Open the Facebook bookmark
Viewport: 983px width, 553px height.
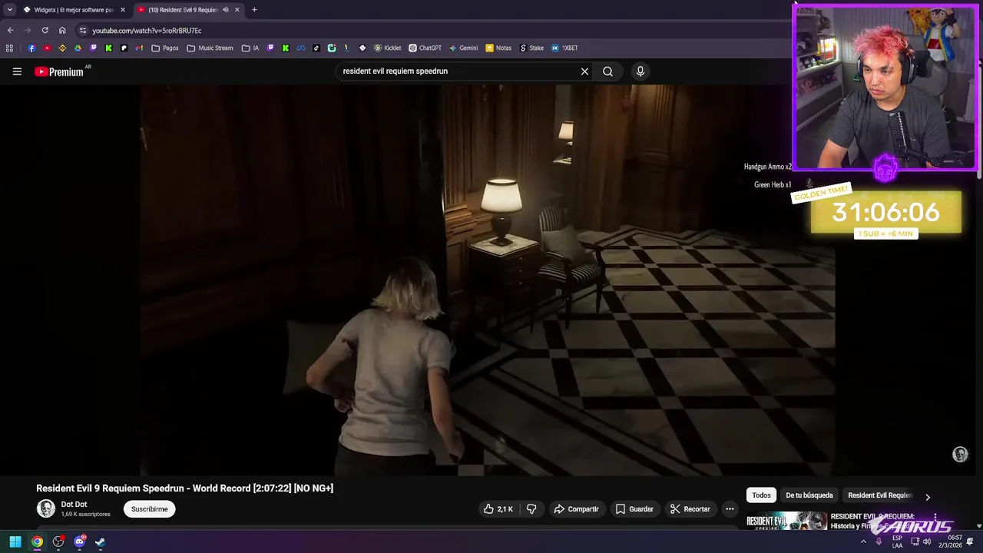pos(31,48)
